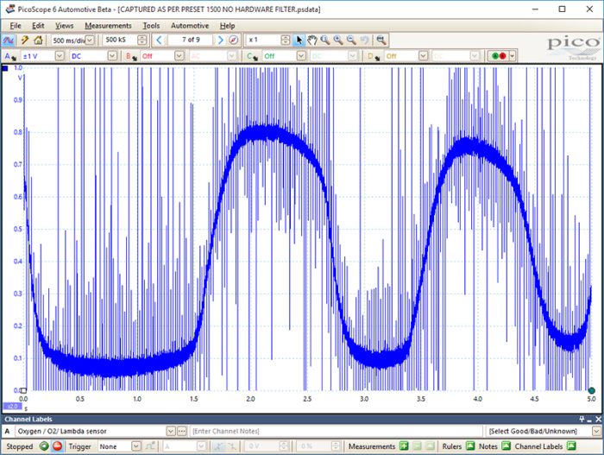Open the Measurements menu

coord(108,26)
